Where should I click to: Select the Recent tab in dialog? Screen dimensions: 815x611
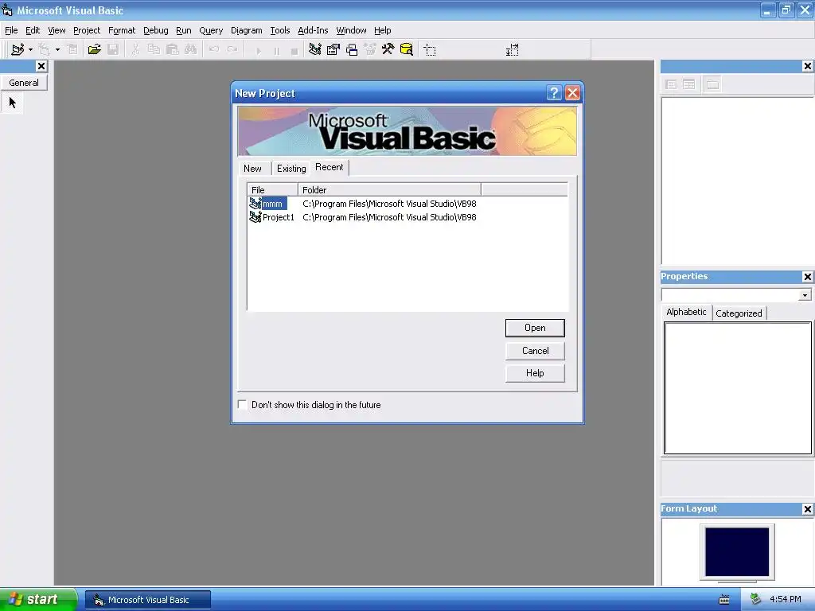pyautogui.click(x=329, y=167)
